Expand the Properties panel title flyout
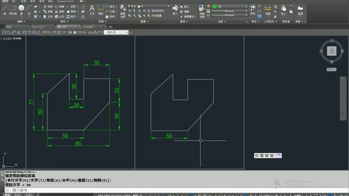Viewport: 349px width, 196px height. pos(222,22)
